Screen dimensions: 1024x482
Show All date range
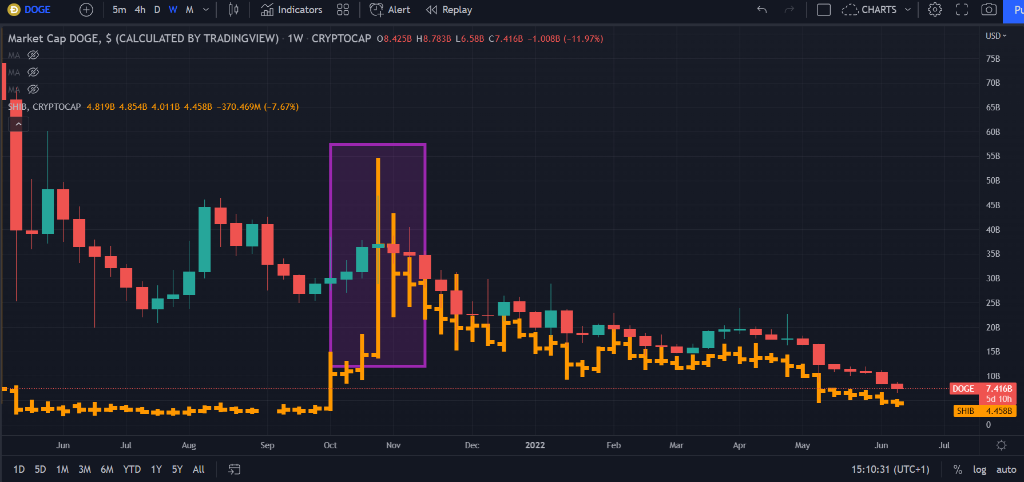(x=199, y=469)
